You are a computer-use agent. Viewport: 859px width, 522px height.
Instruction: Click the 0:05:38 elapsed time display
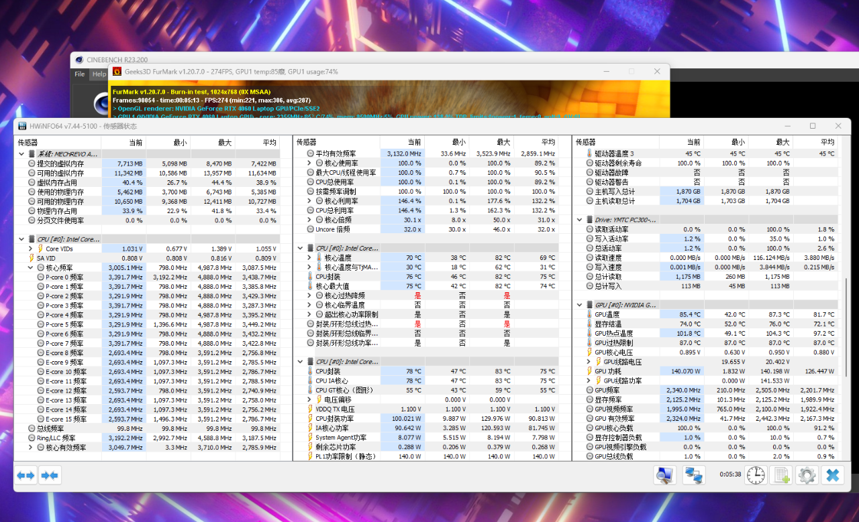(x=730, y=474)
